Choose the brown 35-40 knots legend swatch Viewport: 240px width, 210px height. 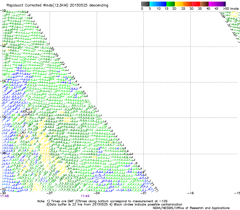pos(204,4)
